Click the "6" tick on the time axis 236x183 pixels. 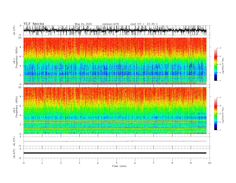[135, 163]
